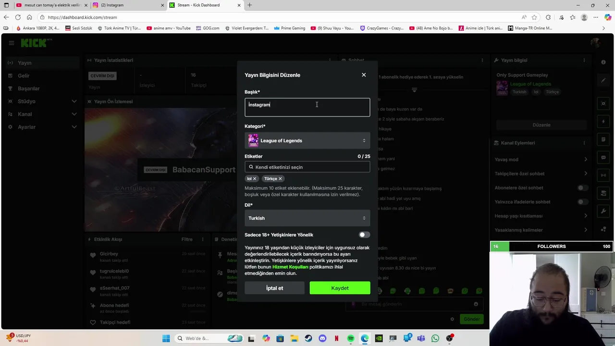This screenshot has height=346, width=615.
Task: Open the GOG.com bookmark
Action: 207,28
